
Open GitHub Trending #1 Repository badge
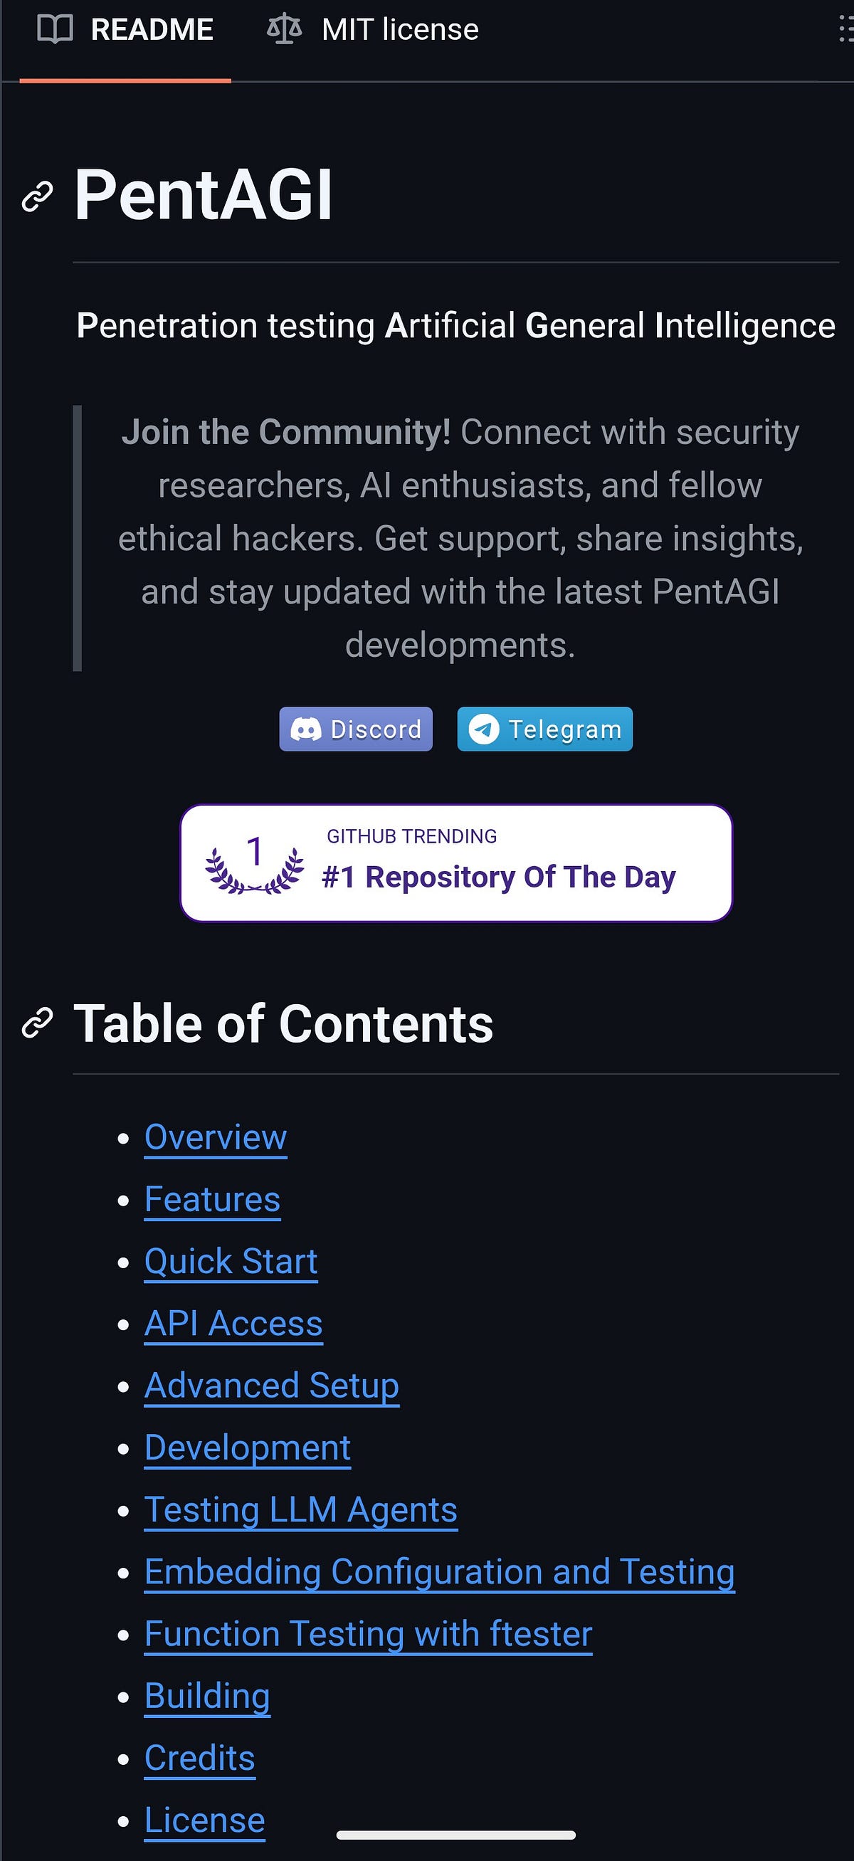pyautogui.click(x=456, y=863)
